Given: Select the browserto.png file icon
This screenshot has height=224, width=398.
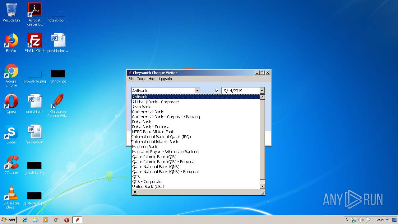Looking at the screenshot, I should [35, 76].
